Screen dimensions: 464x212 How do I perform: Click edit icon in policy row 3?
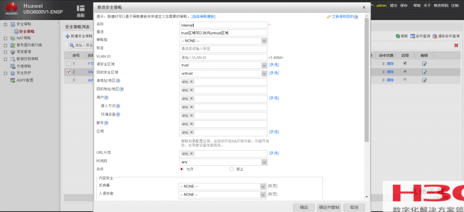pyautogui.click(x=424, y=80)
